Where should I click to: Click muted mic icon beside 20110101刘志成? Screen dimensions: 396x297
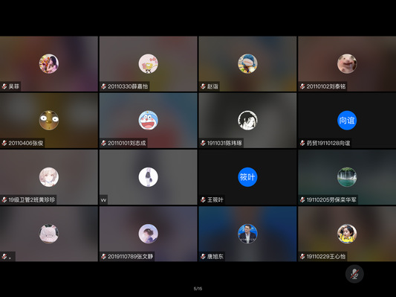click(103, 143)
